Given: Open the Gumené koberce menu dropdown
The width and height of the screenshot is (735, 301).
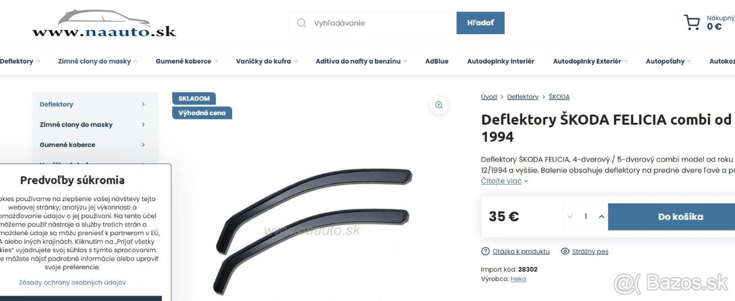Looking at the screenshot, I should (x=187, y=61).
